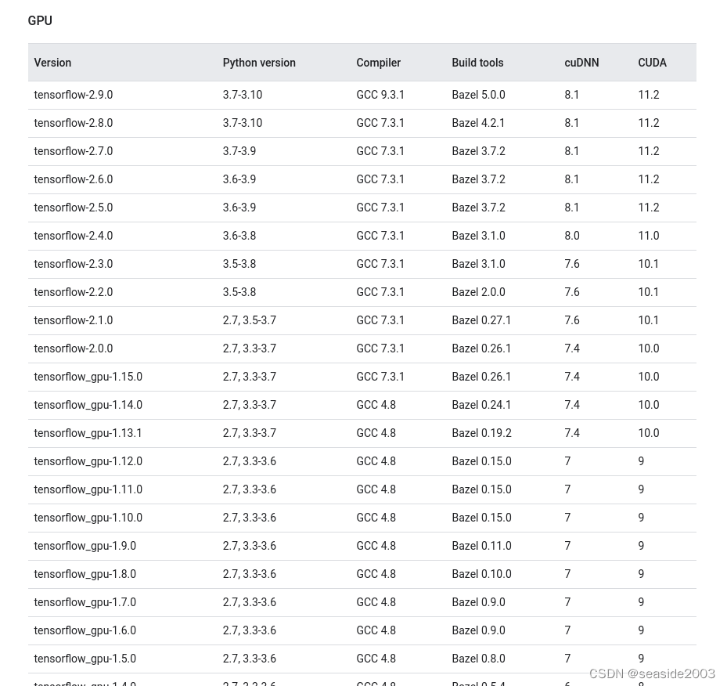Click CUDA 10.1 in tensorflow-2.3.0 row
727x686 pixels.
[x=648, y=264]
